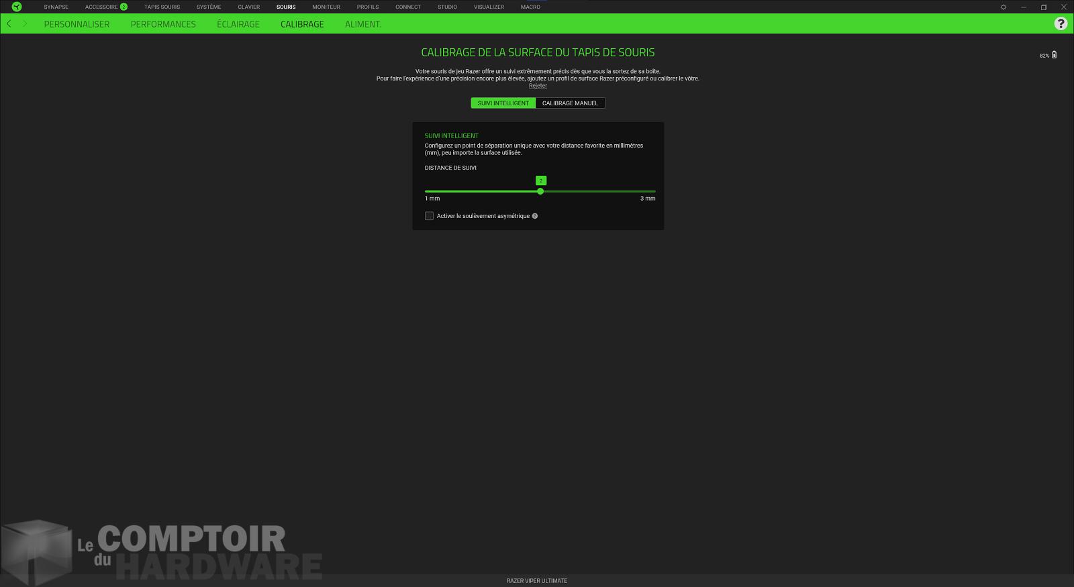Screen dimensions: 1074x587
Task: Go to the Calibrage section
Action: click(x=302, y=24)
